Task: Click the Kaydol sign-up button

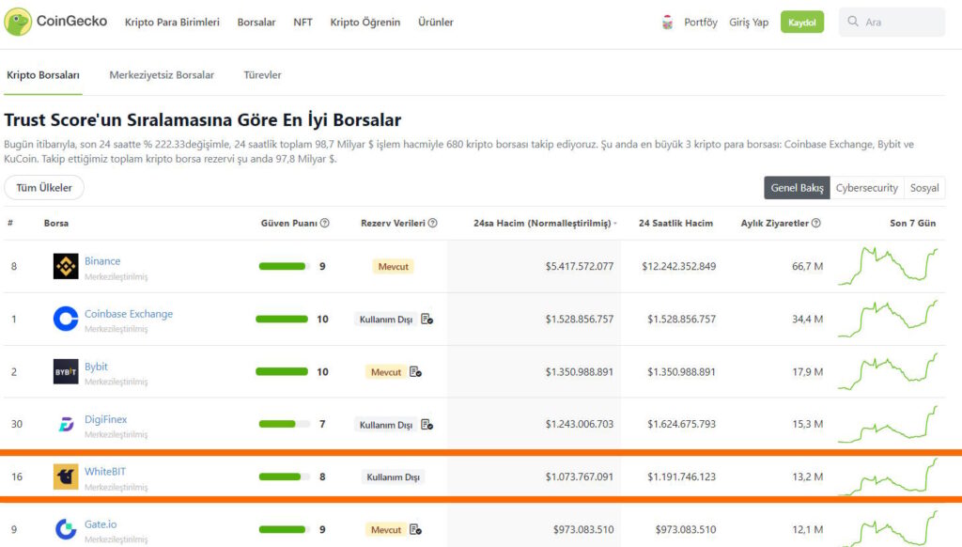Action: point(802,23)
